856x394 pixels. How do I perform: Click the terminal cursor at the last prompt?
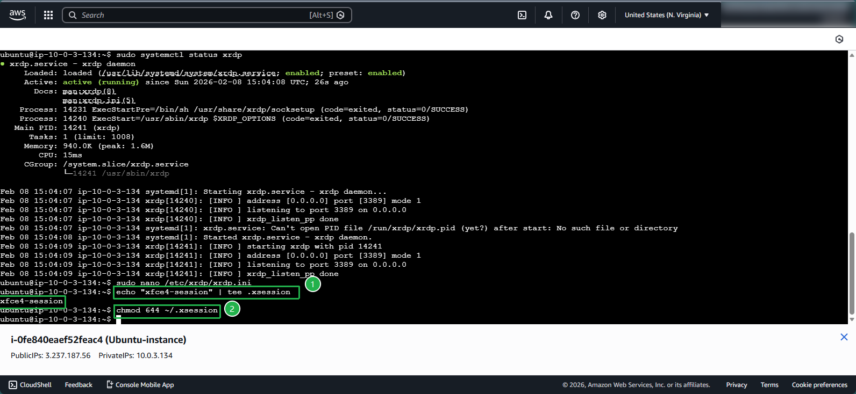pos(118,319)
